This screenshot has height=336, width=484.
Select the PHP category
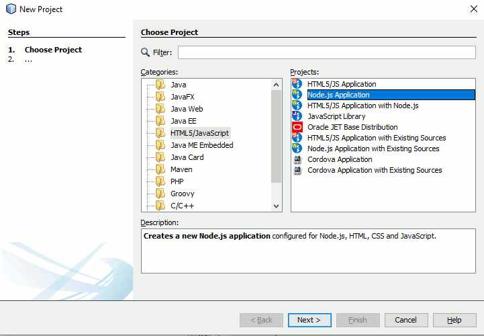177,181
